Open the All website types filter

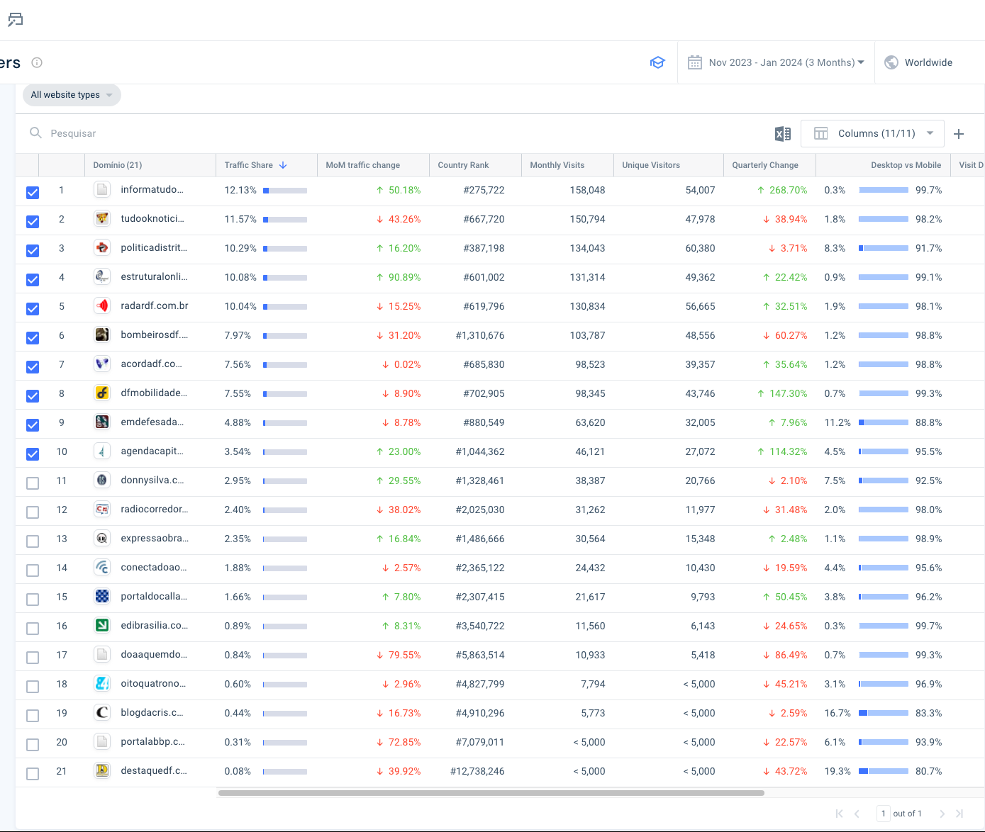(x=72, y=95)
